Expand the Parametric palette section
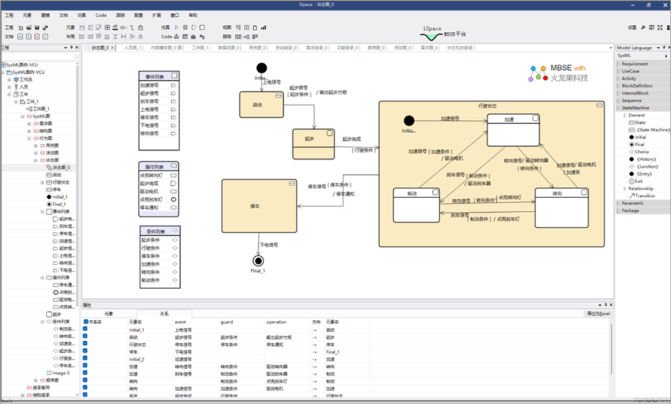This screenshot has height=404, width=671. pyautogui.click(x=618, y=203)
